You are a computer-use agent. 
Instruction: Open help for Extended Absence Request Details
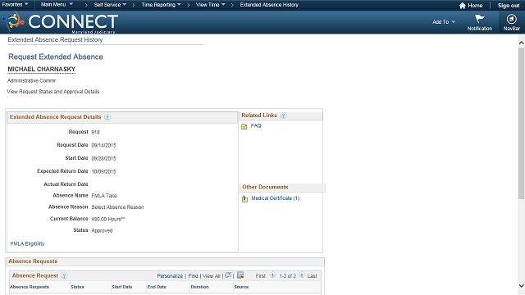[107, 117]
